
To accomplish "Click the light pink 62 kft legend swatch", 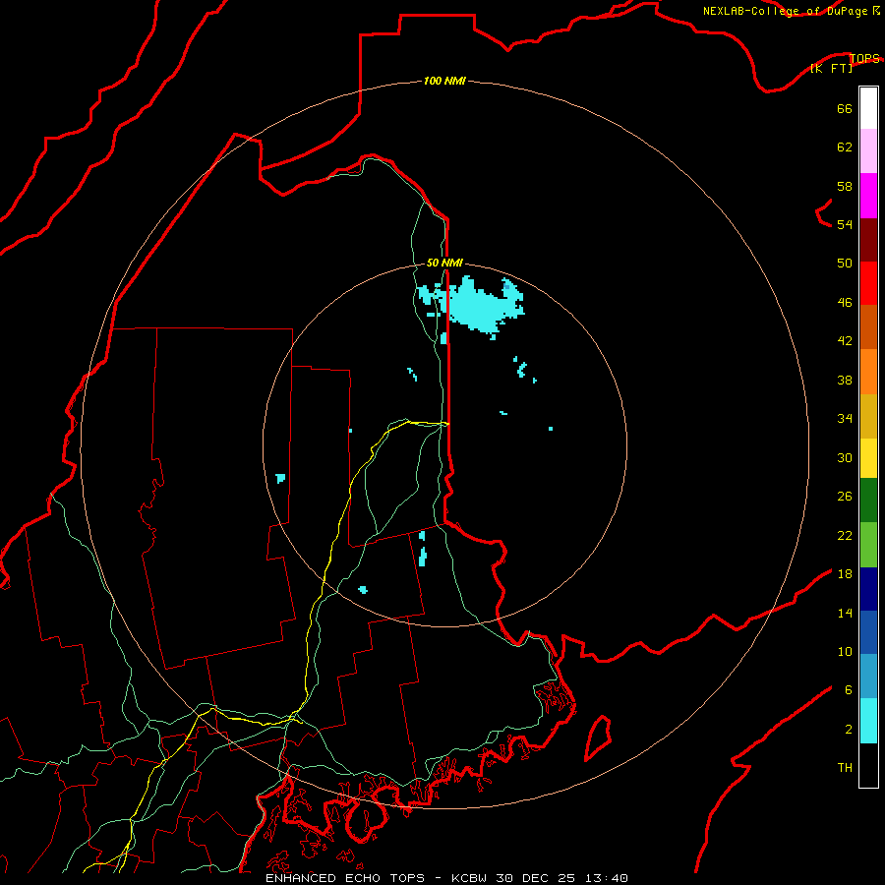I will pos(868,150).
